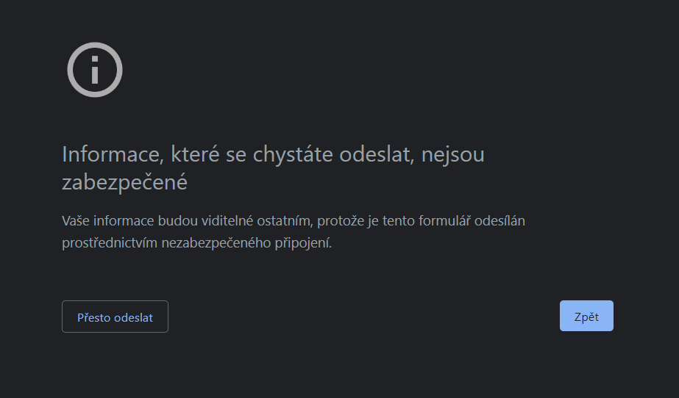
Task: Click the heading line starting with "Informace, které"
Action: (273, 155)
